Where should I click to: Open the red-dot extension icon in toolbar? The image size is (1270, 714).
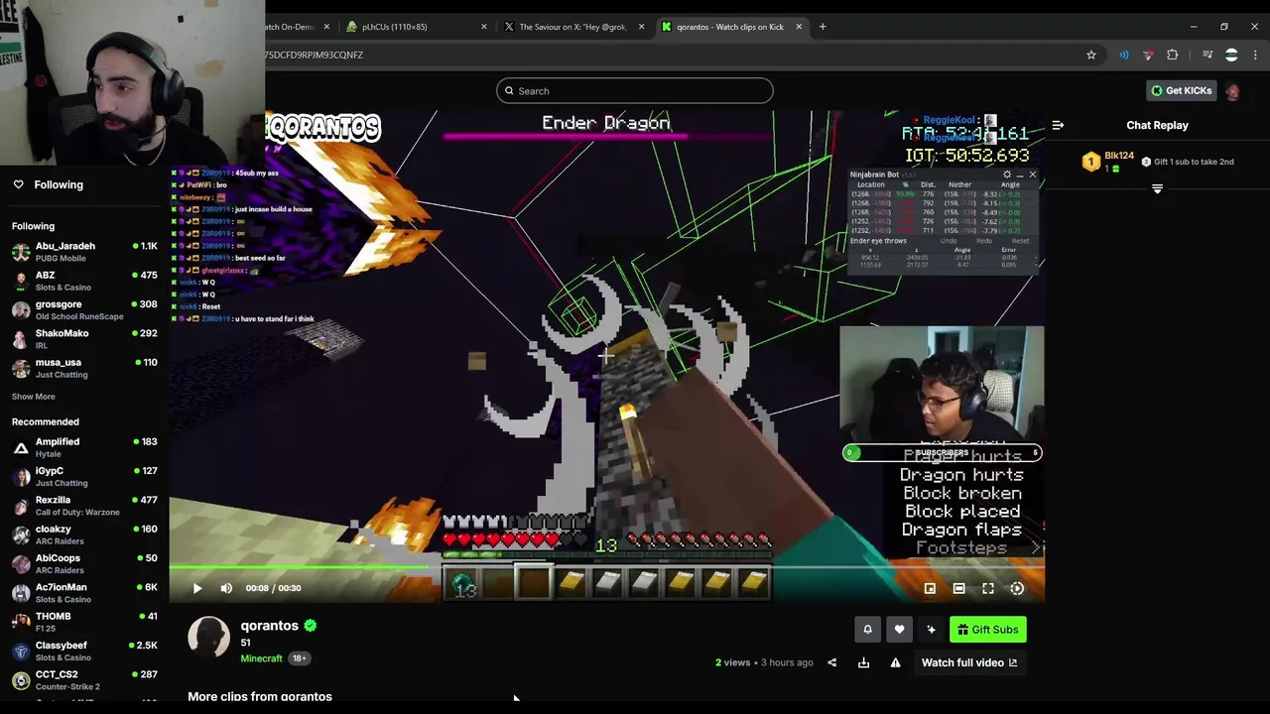tap(1149, 55)
